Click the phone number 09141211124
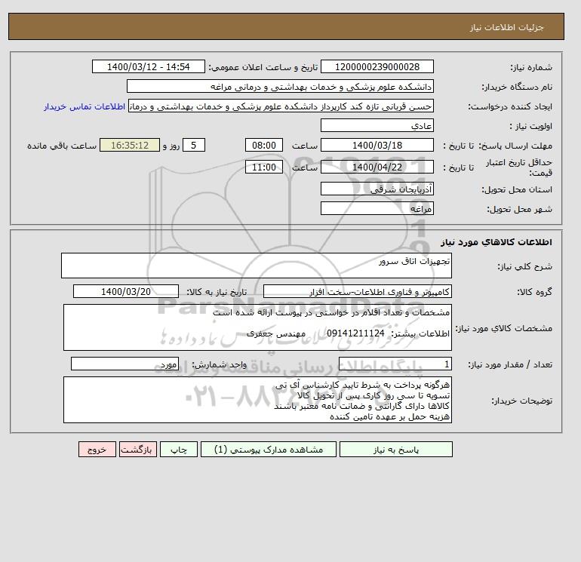581x562 pixels. tap(355, 333)
